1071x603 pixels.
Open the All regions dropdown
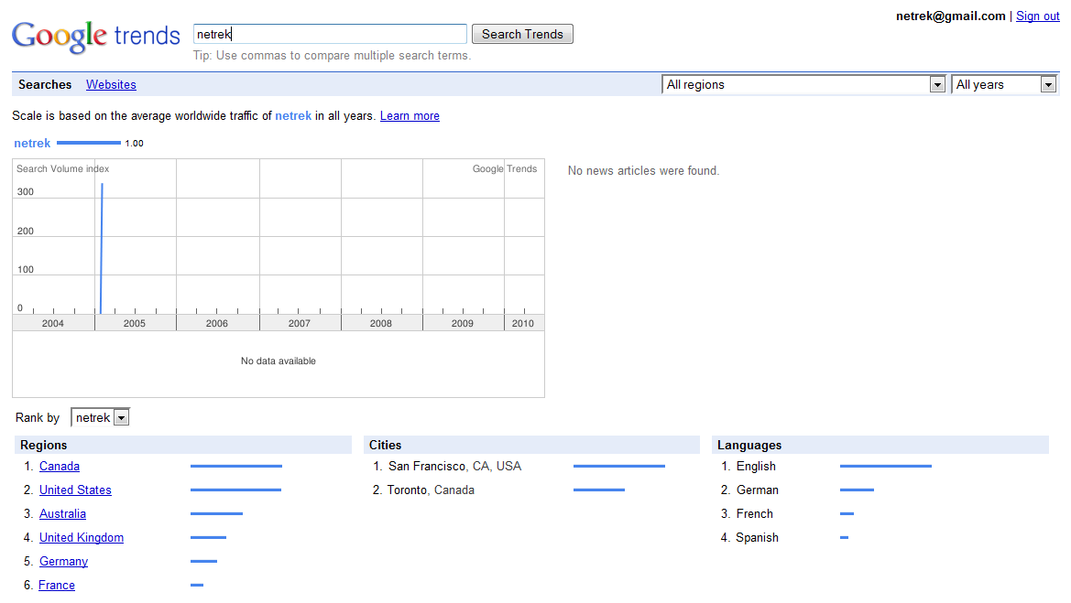[x=803, y=84]
